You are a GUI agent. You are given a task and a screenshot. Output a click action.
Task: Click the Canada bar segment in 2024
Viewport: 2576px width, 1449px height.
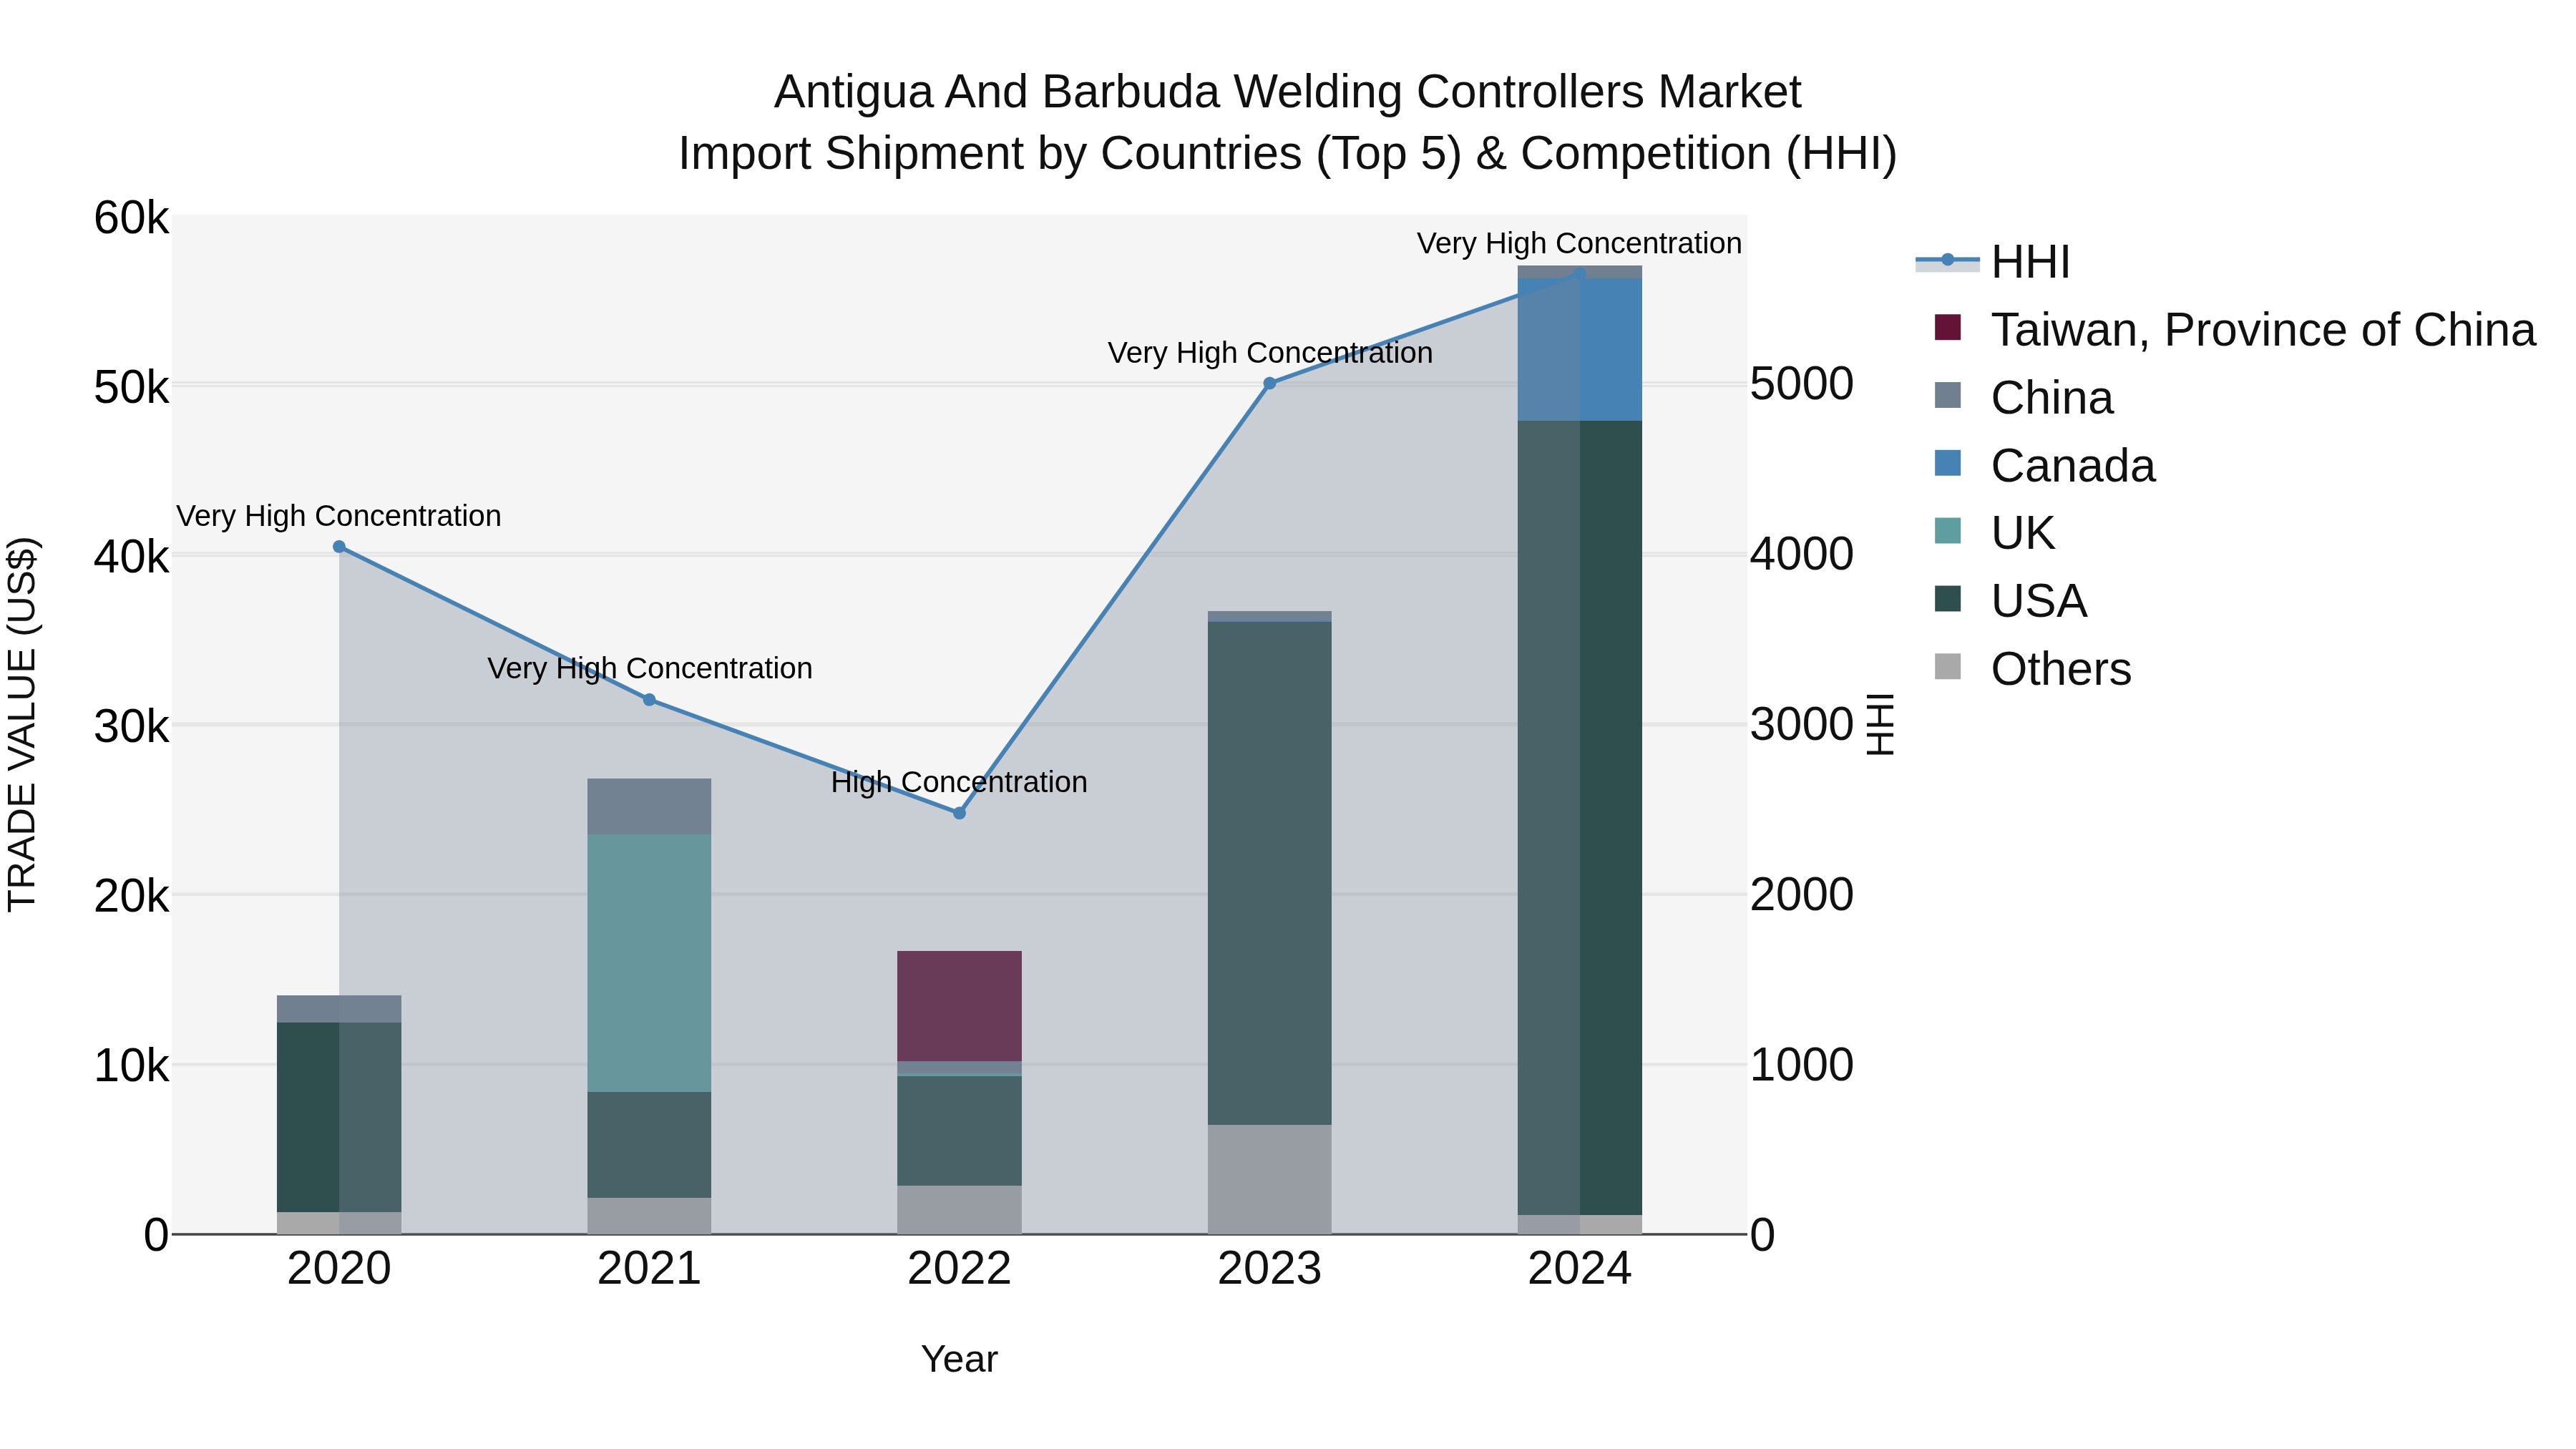[x=1579, y=350]
